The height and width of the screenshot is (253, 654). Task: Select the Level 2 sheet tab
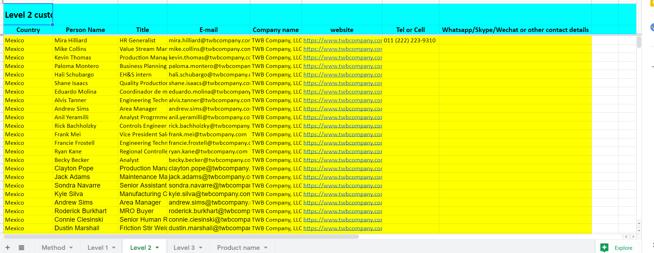pyautogui.click(x=141, y=248)
